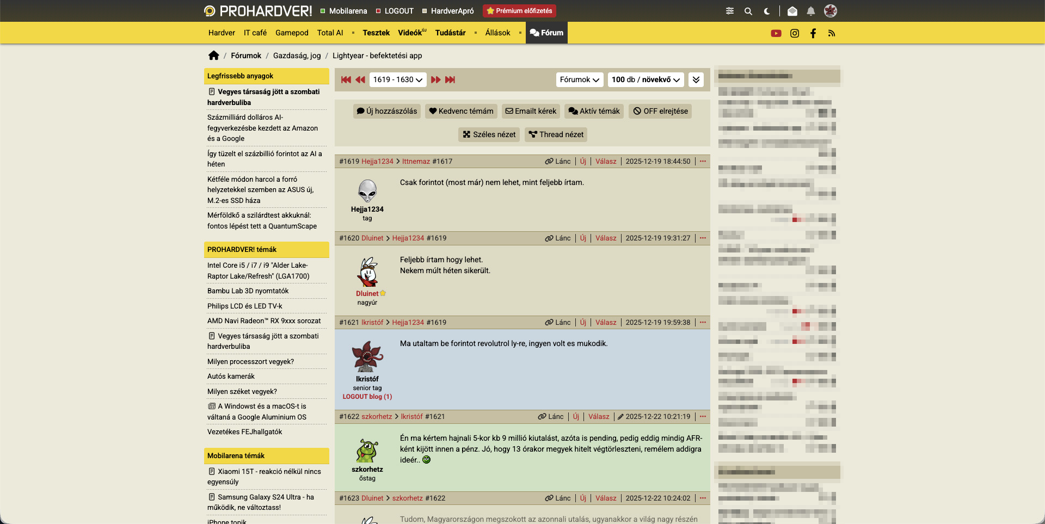Go to home via house breadcrumb icon
Screen dimensions: 1045x524
pyautogui.click(x=214, y=56)
